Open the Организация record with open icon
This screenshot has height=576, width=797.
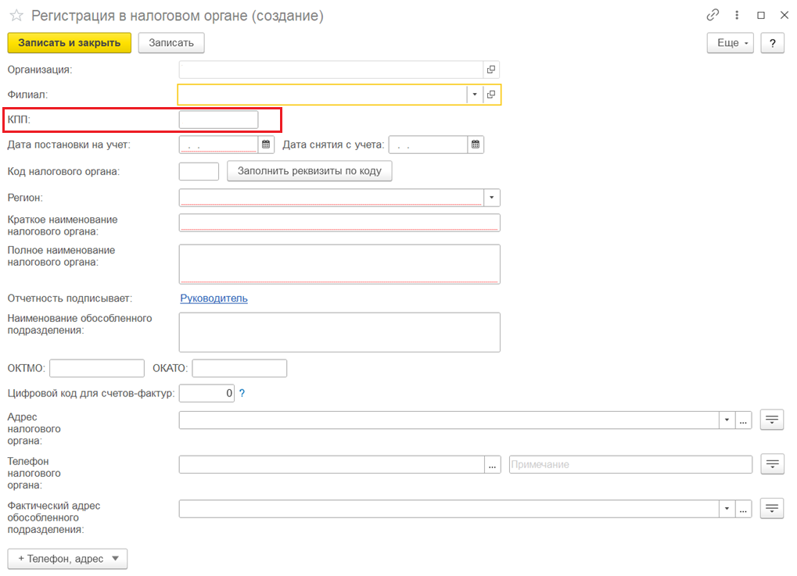[491, 70]
